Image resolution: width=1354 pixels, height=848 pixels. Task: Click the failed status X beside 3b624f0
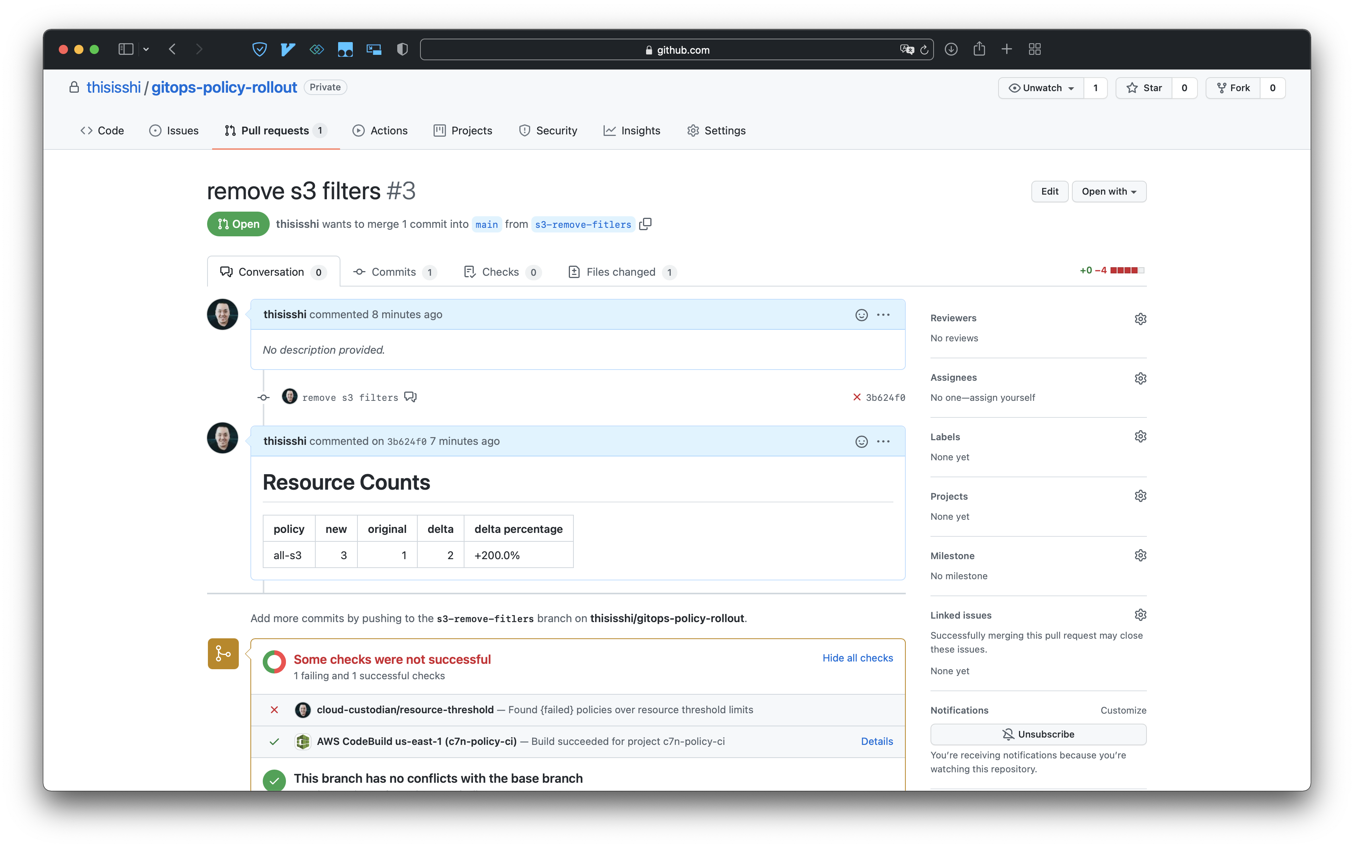point(856,397)
